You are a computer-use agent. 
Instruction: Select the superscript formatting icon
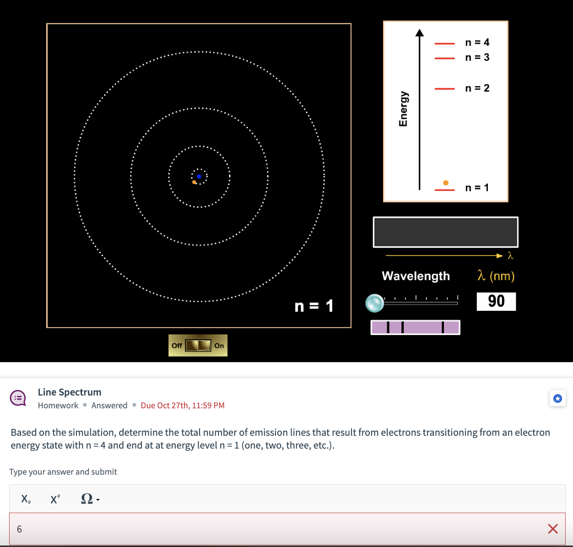tap(55, 499)
